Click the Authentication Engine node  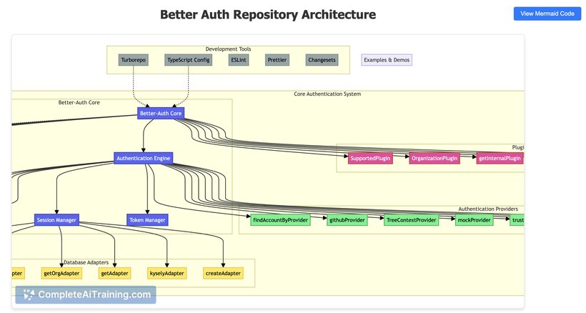coord(143,158)
